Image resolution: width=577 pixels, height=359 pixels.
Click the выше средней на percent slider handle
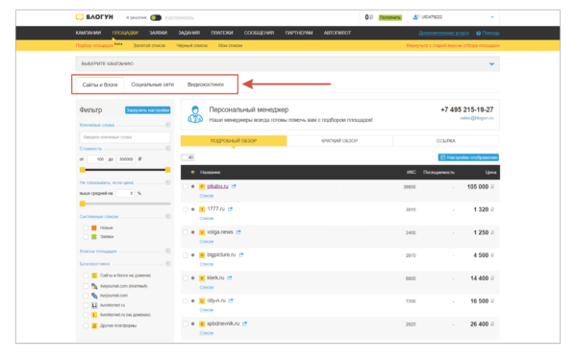[x=83, y=203]
